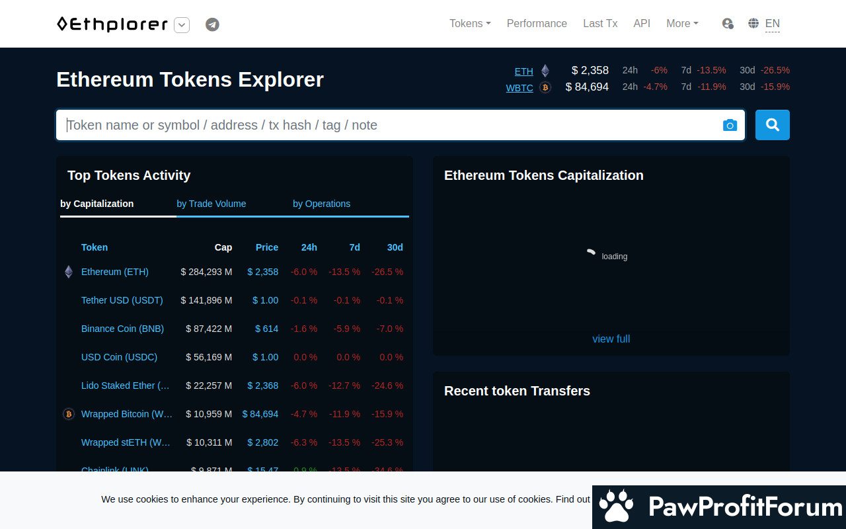This screenshot has height=529, width=846.
Task: Click the user account icon
Action: click(728, 24)
